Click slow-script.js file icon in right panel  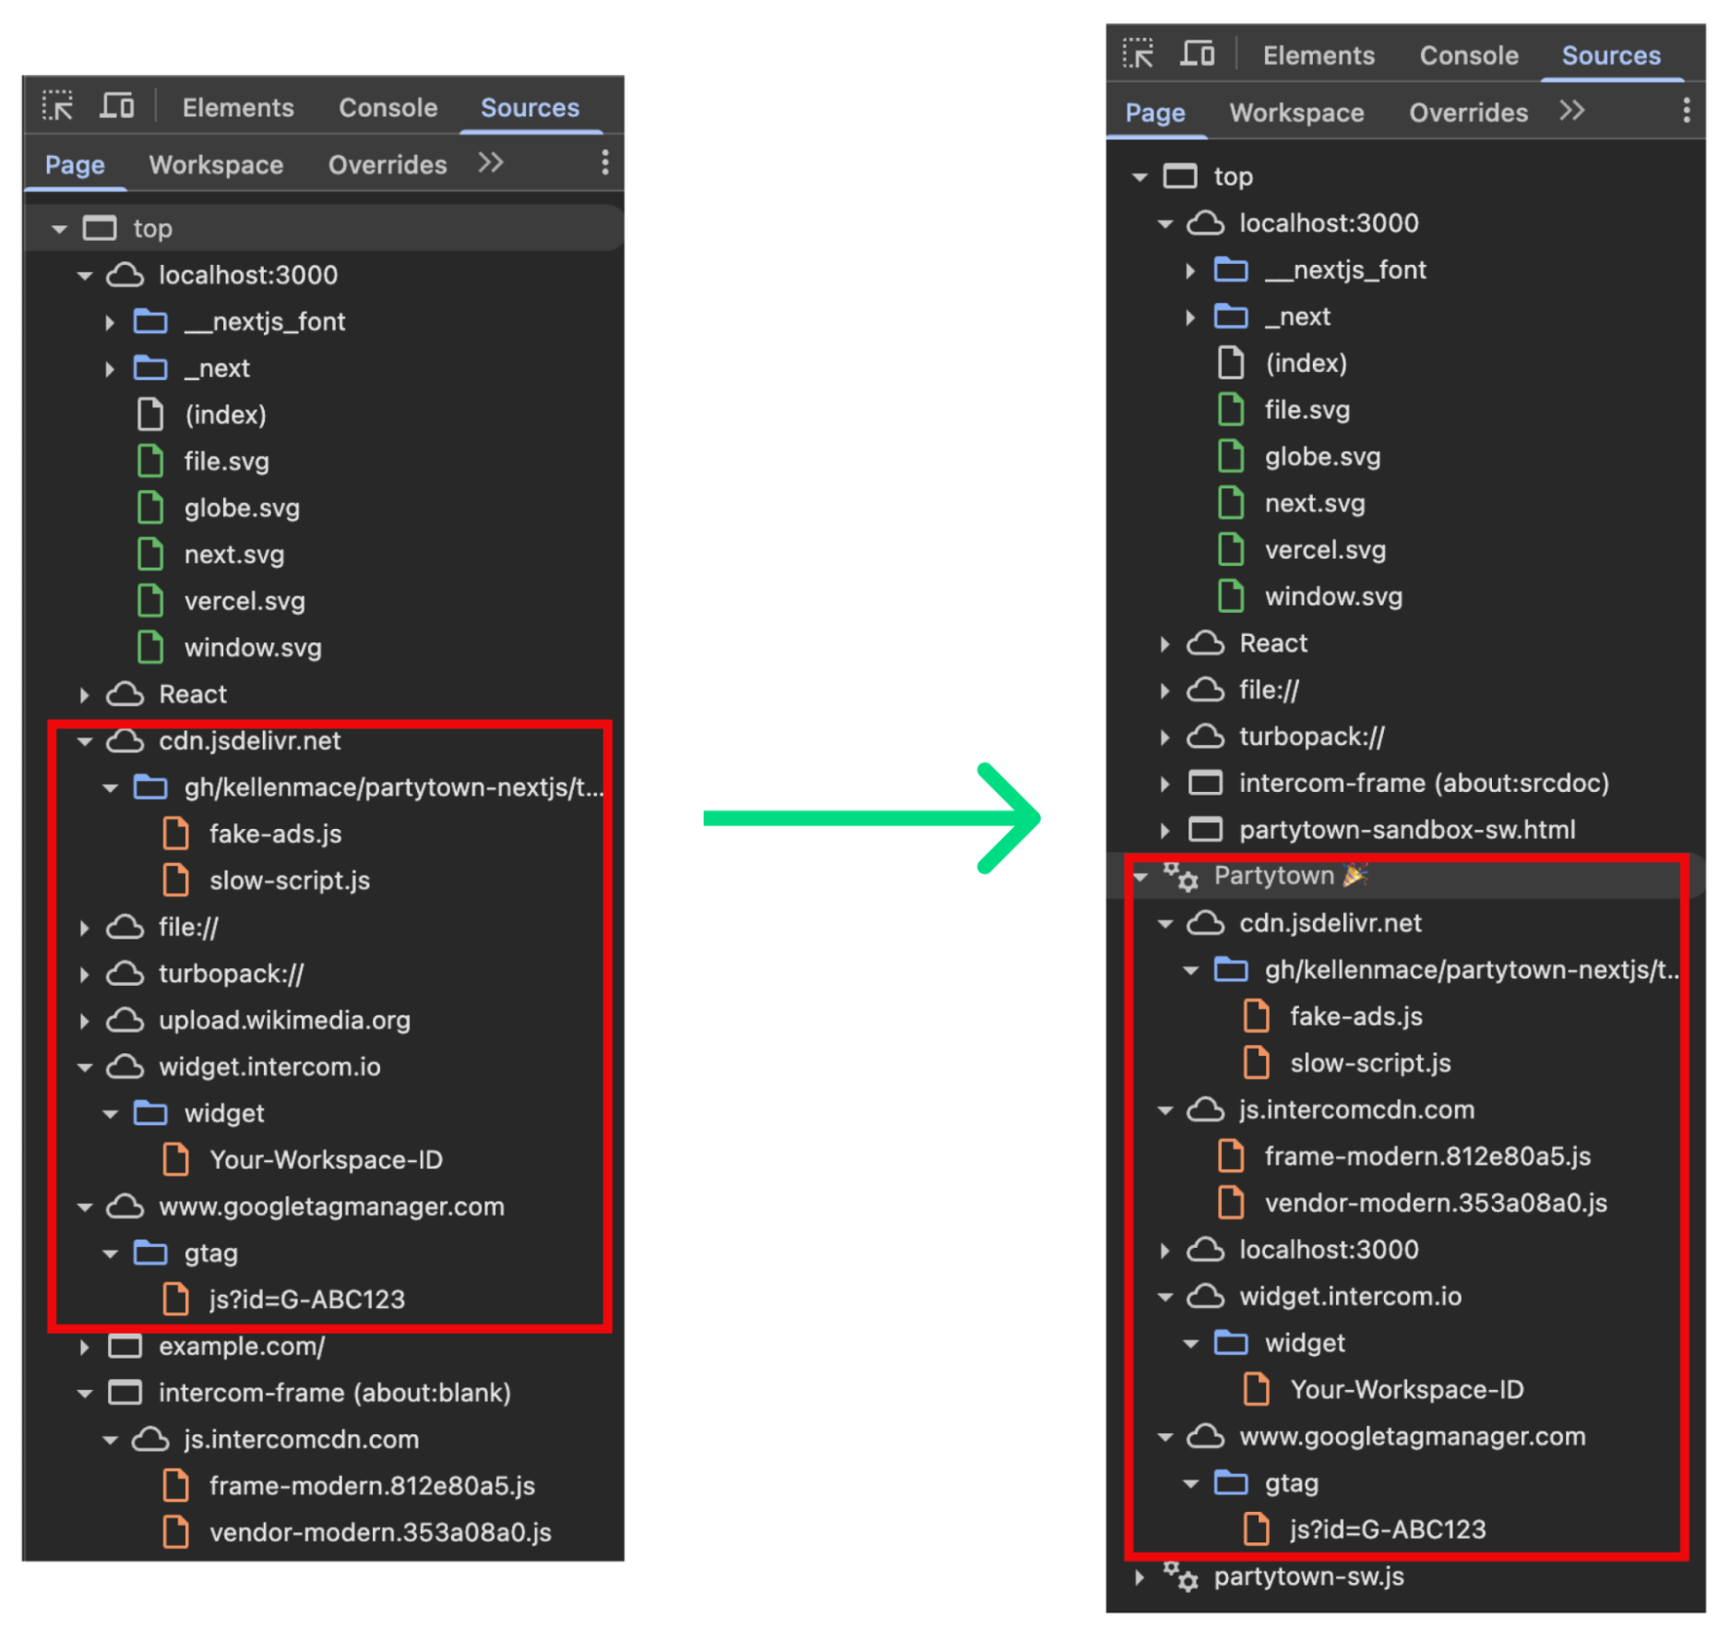(x=1256, y=1062)
